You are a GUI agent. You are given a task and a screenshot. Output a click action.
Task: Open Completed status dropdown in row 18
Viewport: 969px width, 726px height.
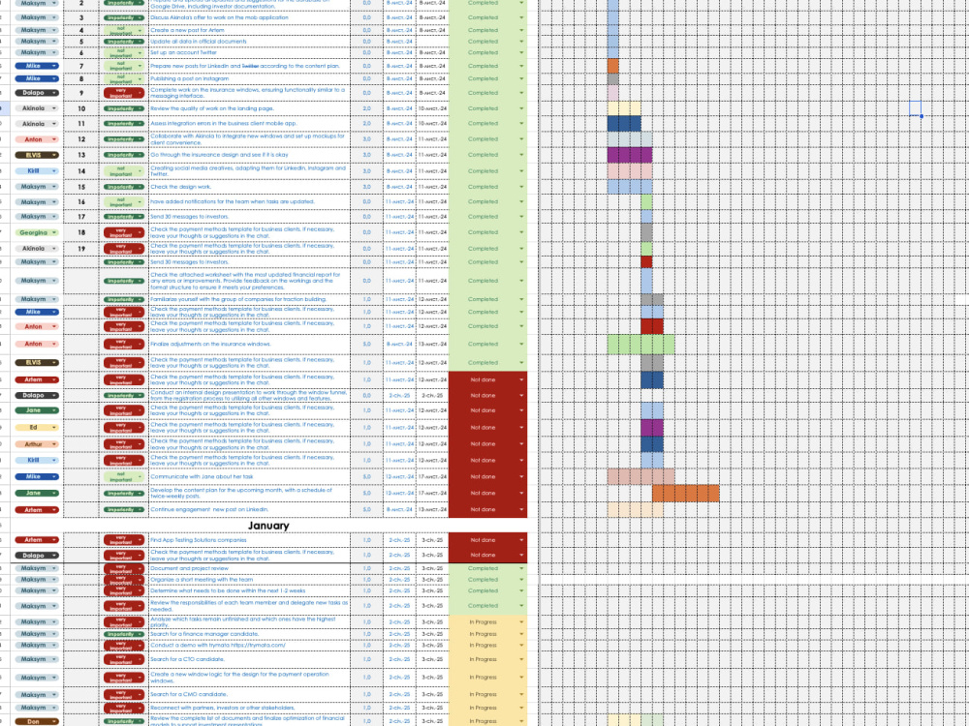(487, 232)
